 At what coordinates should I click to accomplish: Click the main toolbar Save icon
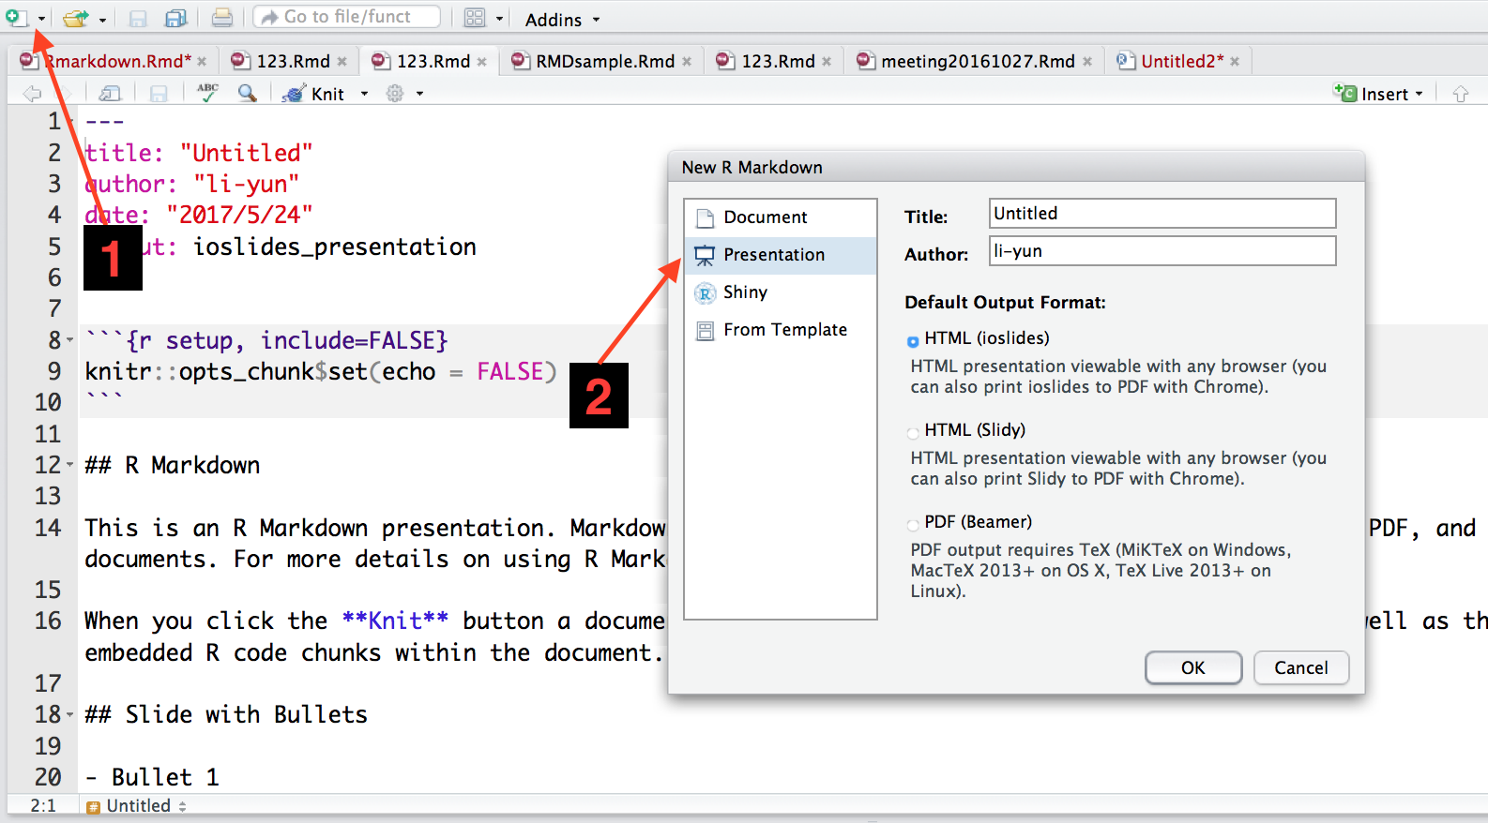click(x=138, y=18)
